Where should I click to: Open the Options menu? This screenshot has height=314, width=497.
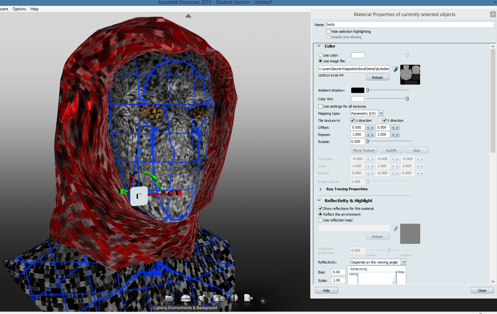[x=19, y=9]
